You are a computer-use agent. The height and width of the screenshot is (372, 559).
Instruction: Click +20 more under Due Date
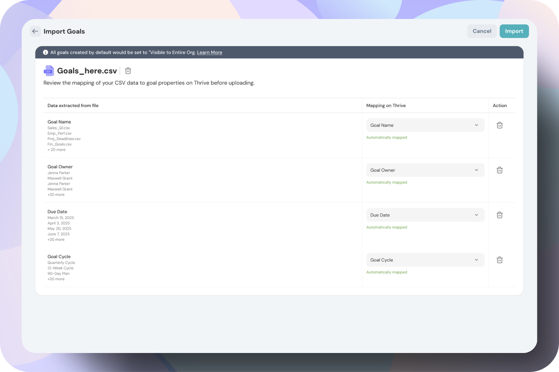point(56,240)
